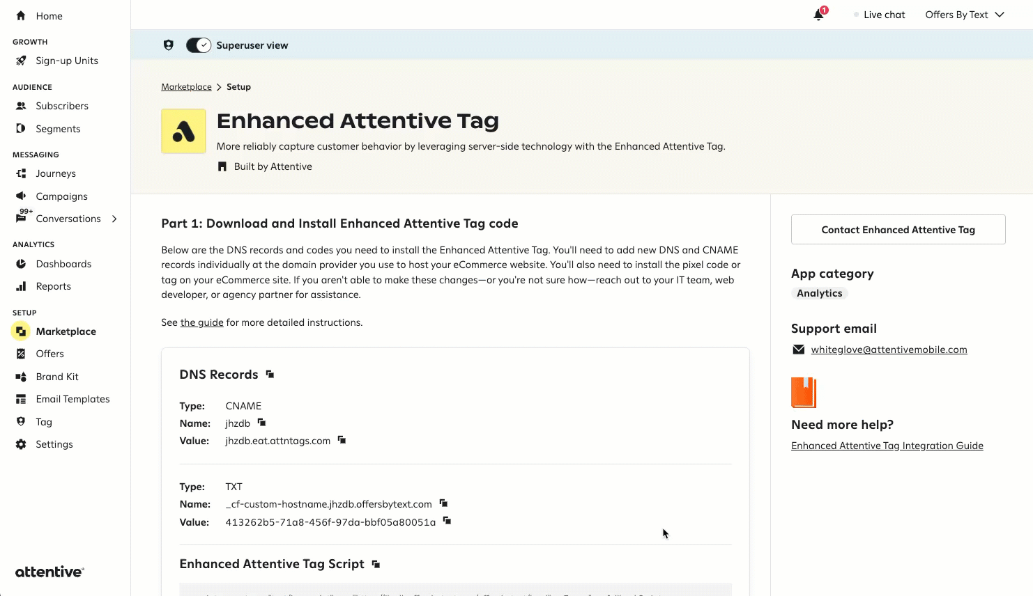Go back to Marketplace via breadcrumb
This screenshot has width=1033, height=596.
(186, 87)
